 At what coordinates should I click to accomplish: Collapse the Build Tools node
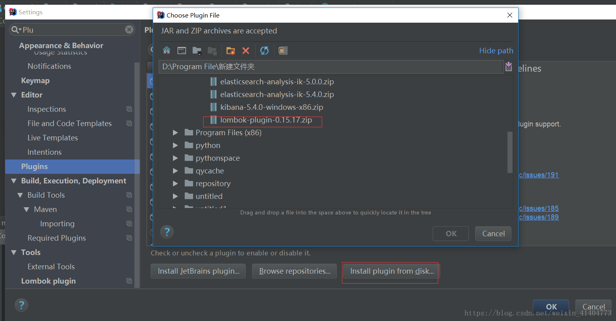tap(20, 195)
